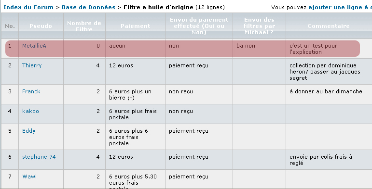Click the No. column header
Image resolution: width=372 pixels, height=189 pixels.
click(x=10, y=26)
